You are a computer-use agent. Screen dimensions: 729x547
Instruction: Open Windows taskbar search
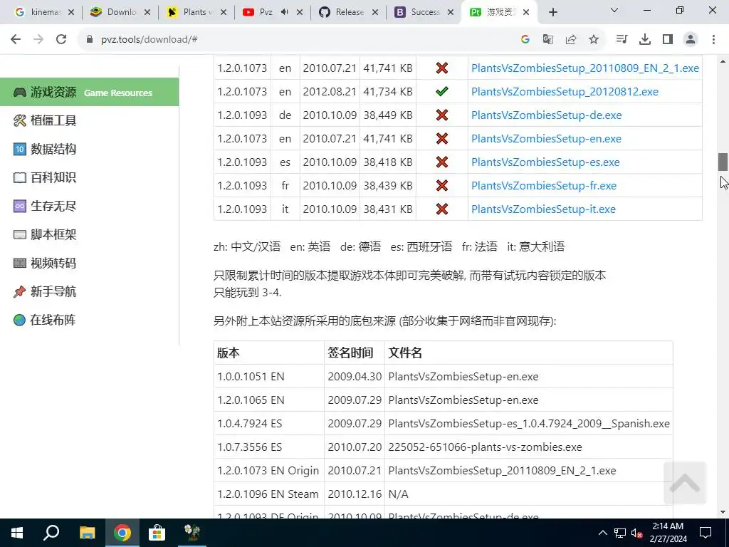(51, 533)
